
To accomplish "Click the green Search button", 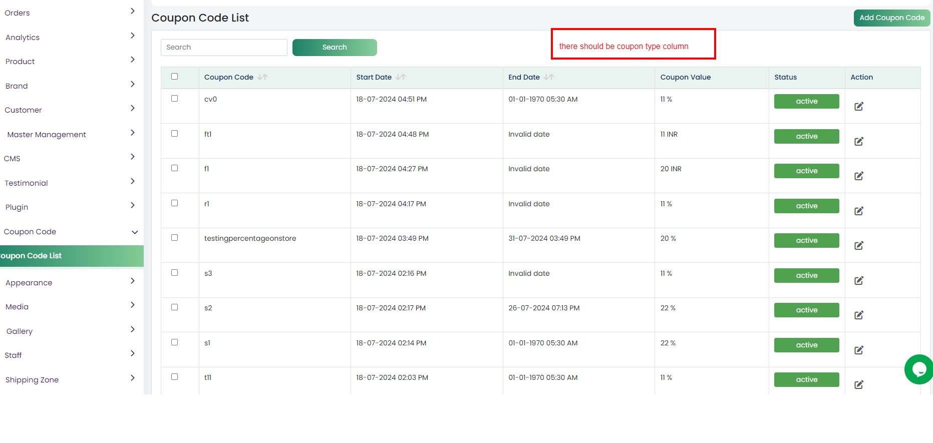I will (335, 47).
